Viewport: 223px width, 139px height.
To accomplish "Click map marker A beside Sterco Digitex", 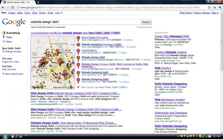I will [x=78, y=39].
